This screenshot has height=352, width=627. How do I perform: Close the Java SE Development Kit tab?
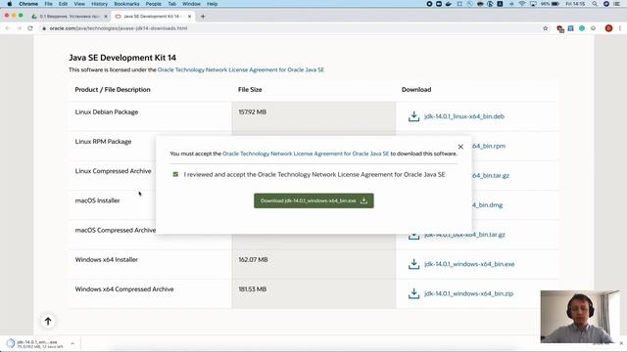(189, 17)
